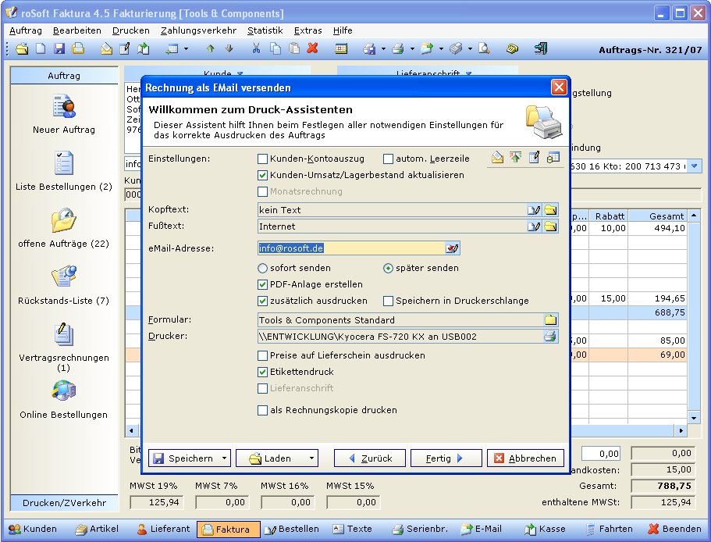Open the Zahlungsverkehr menu

pyautogui.click(x=199, y=30)
